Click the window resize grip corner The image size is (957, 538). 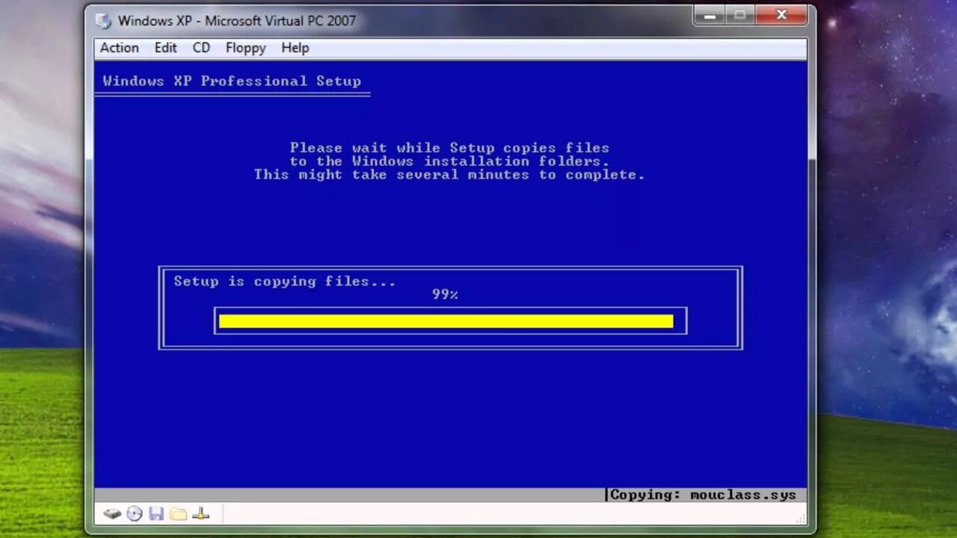(x=801, y=519)
